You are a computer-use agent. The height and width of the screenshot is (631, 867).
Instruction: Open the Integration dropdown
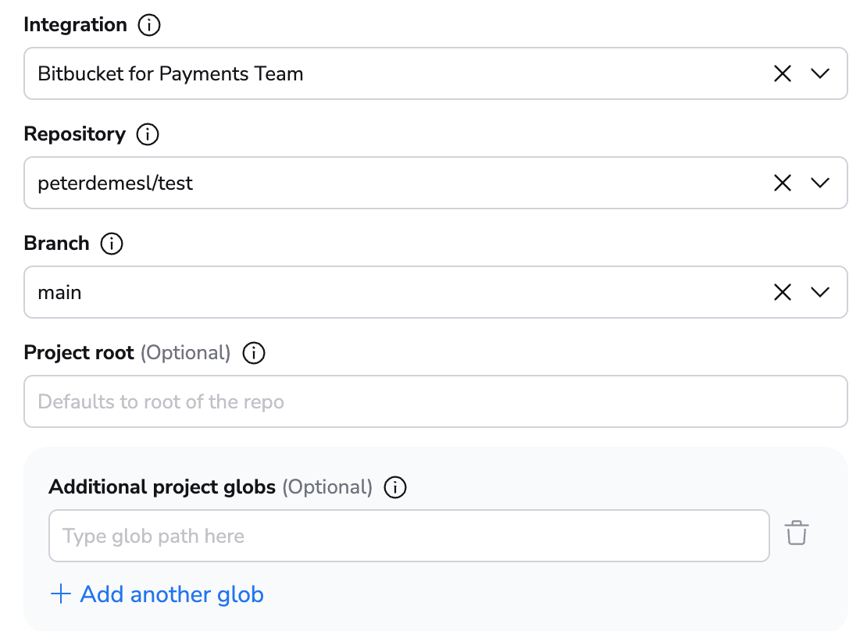click(x=820, y=73)
